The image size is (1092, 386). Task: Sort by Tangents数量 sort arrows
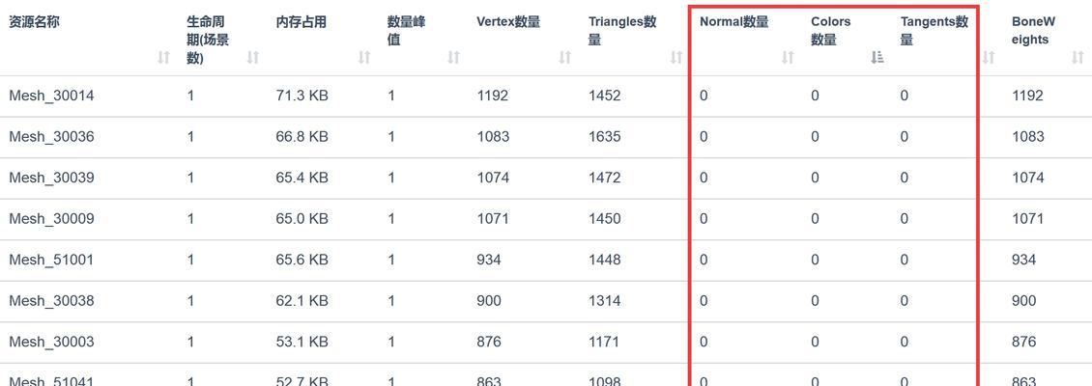coord(989,58)
